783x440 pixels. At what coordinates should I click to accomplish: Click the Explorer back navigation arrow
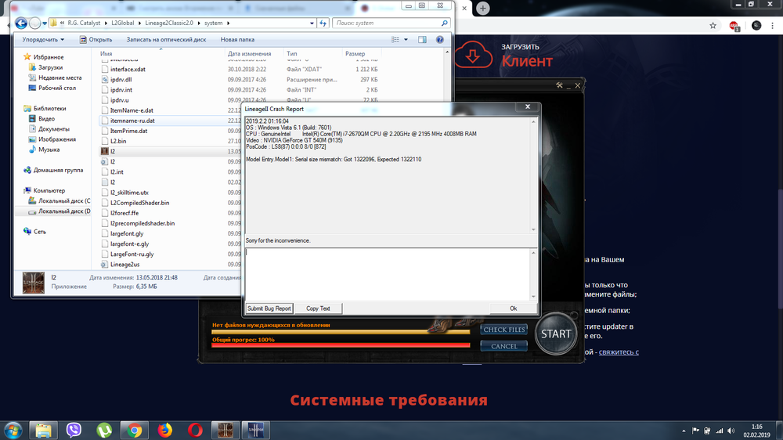[21, 23]
